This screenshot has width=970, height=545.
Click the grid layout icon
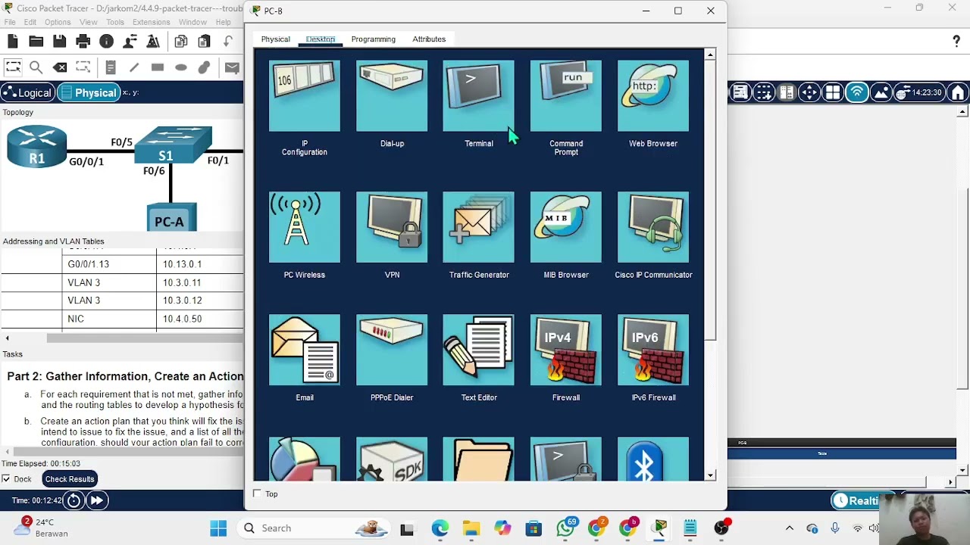pos(833,92)
